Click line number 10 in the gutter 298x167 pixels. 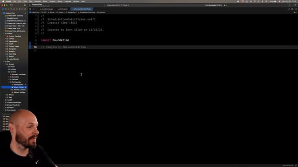[35, 47]
